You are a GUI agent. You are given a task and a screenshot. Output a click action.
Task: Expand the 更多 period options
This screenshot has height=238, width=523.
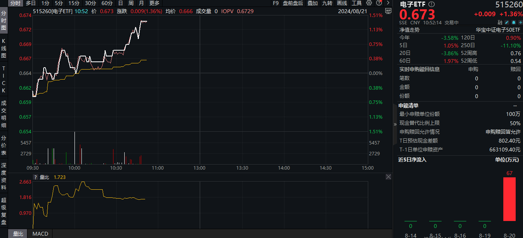coord(154,3)
